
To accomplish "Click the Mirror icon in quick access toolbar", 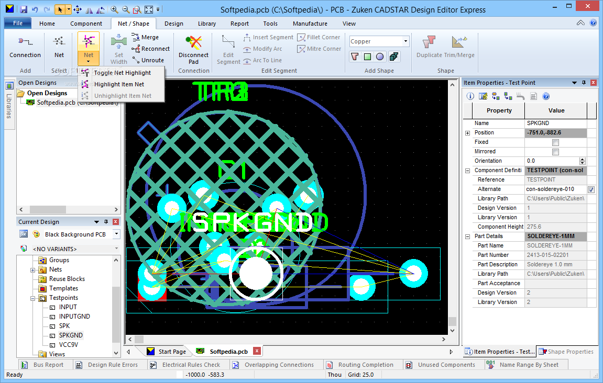I will point(89,9).
